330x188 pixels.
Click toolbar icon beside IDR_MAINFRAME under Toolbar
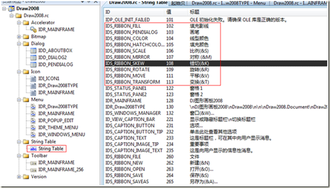[x=34, y=163]
